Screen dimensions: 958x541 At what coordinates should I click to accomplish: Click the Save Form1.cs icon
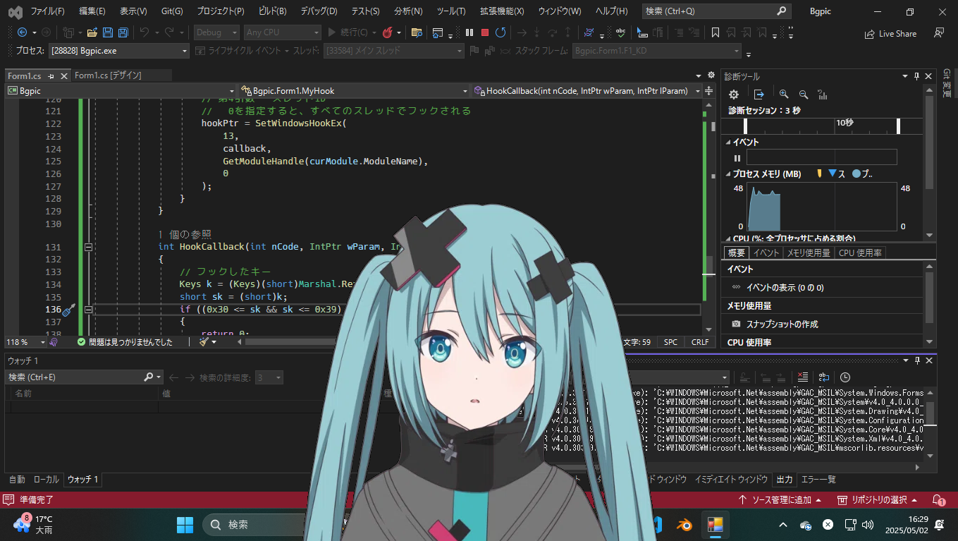click(108, 32)
